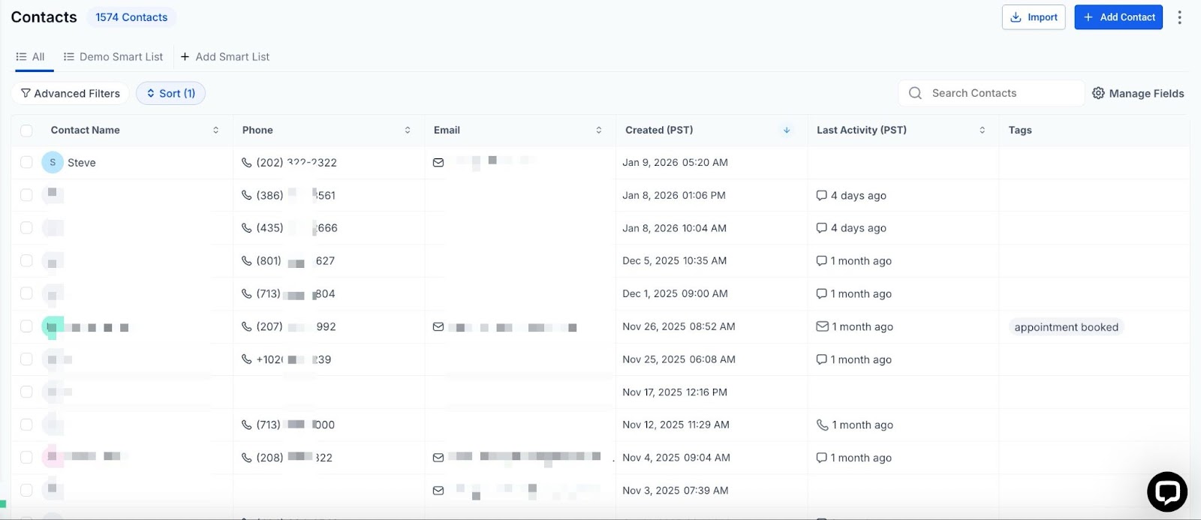The width and height of the screenshot is (1201, 520).
Task: Sort by the Contact Name column arrows
Action: tap(216, 131)
